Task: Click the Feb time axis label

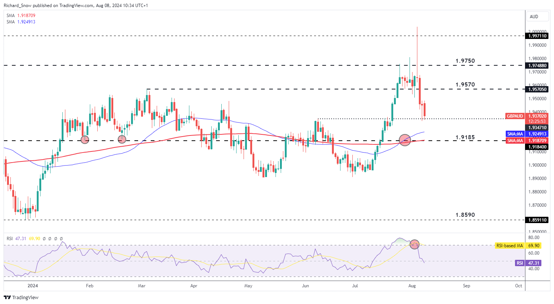Action: click(x=89, y=286)
